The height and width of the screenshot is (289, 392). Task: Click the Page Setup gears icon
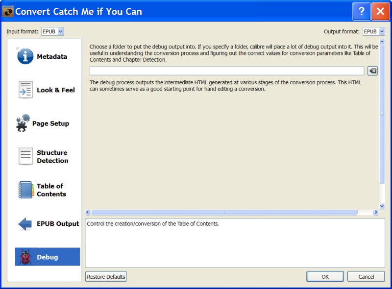click(x=23, y=123)
